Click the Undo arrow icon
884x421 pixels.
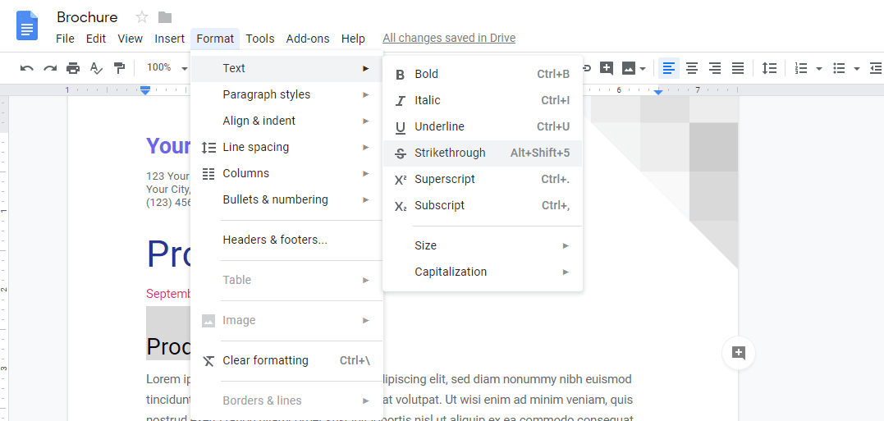[27, 68]
